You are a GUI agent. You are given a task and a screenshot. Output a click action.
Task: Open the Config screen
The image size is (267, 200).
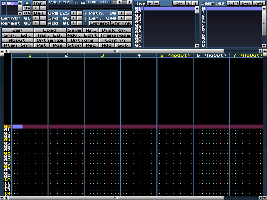(115, 40)
